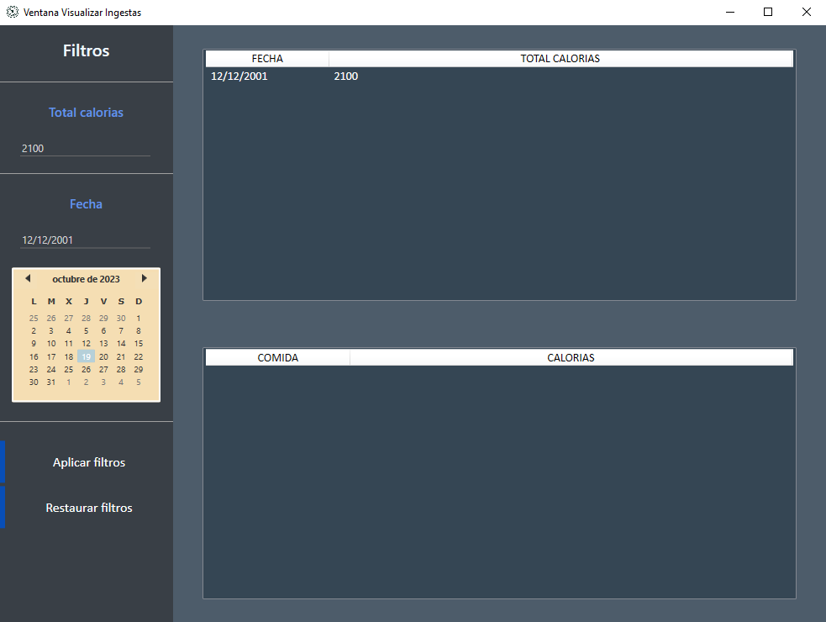
Task: Click the next month arrow on the calendar
Action: point(144,277)
